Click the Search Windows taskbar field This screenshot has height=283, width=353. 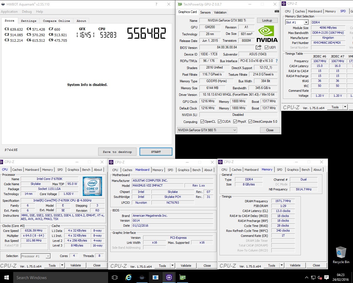tap(61, 277)
